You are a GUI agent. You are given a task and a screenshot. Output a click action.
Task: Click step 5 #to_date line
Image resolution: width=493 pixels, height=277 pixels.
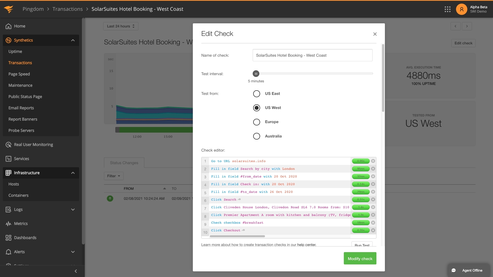[x=280, y=192]
